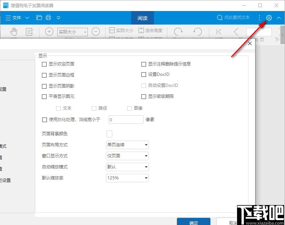
Task: Click the app logo in title bar
Action: pyautogui.click(x=6, y=5)
